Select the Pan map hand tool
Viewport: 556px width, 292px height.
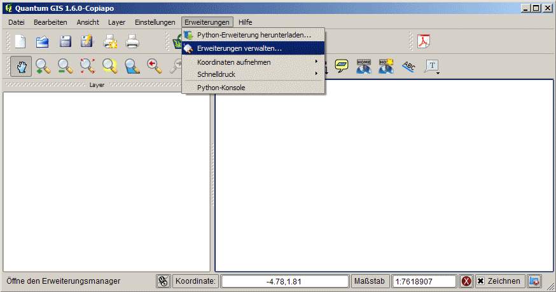tap(21, 66)
